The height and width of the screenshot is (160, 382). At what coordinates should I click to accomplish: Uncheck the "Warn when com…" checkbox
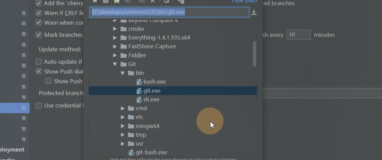pos(38,23)
